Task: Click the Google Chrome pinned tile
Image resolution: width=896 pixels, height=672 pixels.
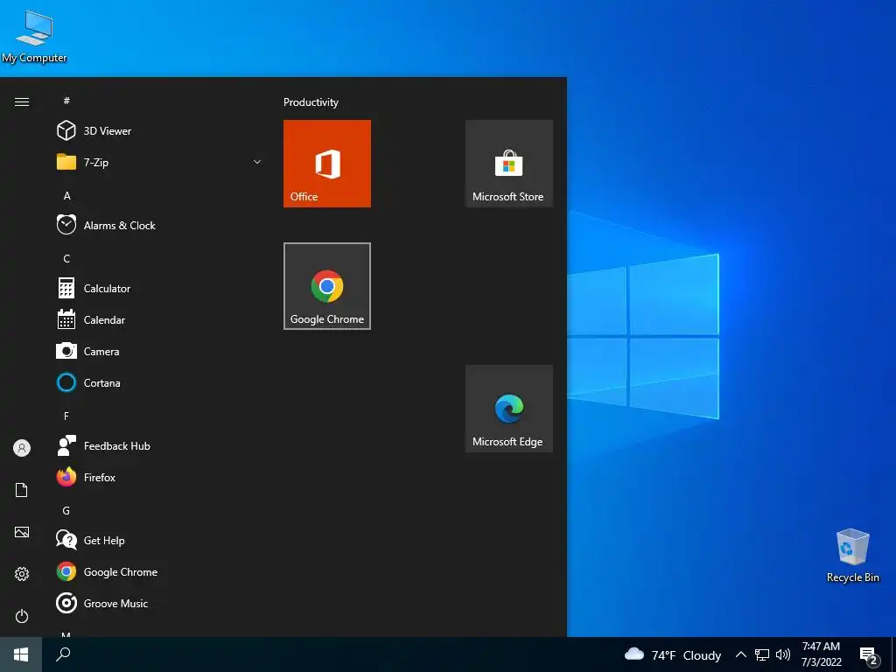Action: click(327, 286)
